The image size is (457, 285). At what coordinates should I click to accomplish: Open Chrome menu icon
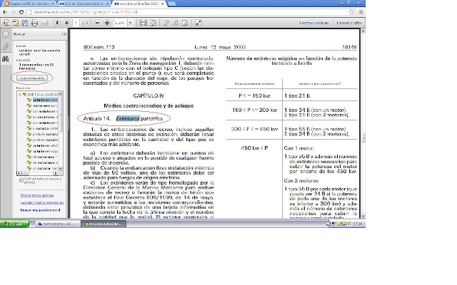pyautogui.click(x=361, y=12)
